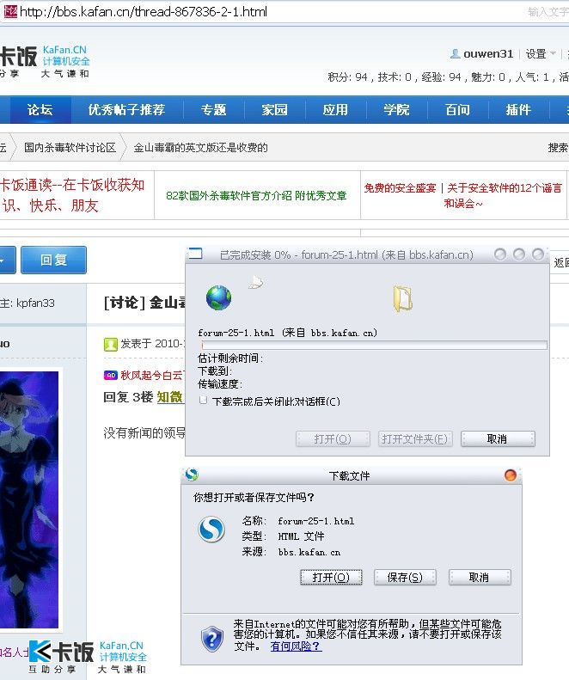Viewport: 569px width, 680px height.
Task: Click the ouwen31 username link
Action: coord(488,54)
